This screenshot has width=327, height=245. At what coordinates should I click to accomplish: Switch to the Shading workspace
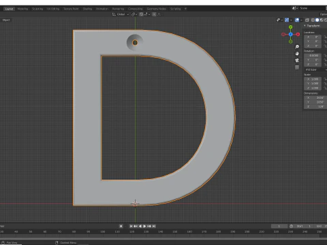[x=87, y=9]
